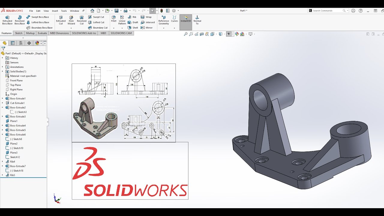Select the Revolved Boss/Base tool
Viewport: 384px width, 216px height.
pyautogui.click(x=19, y=20)
